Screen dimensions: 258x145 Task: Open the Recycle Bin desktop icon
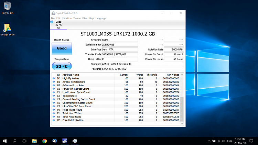[8, 8]
